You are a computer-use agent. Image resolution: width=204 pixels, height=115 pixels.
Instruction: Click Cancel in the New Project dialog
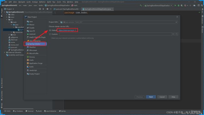pyautogui.click(x=162, y=97)
